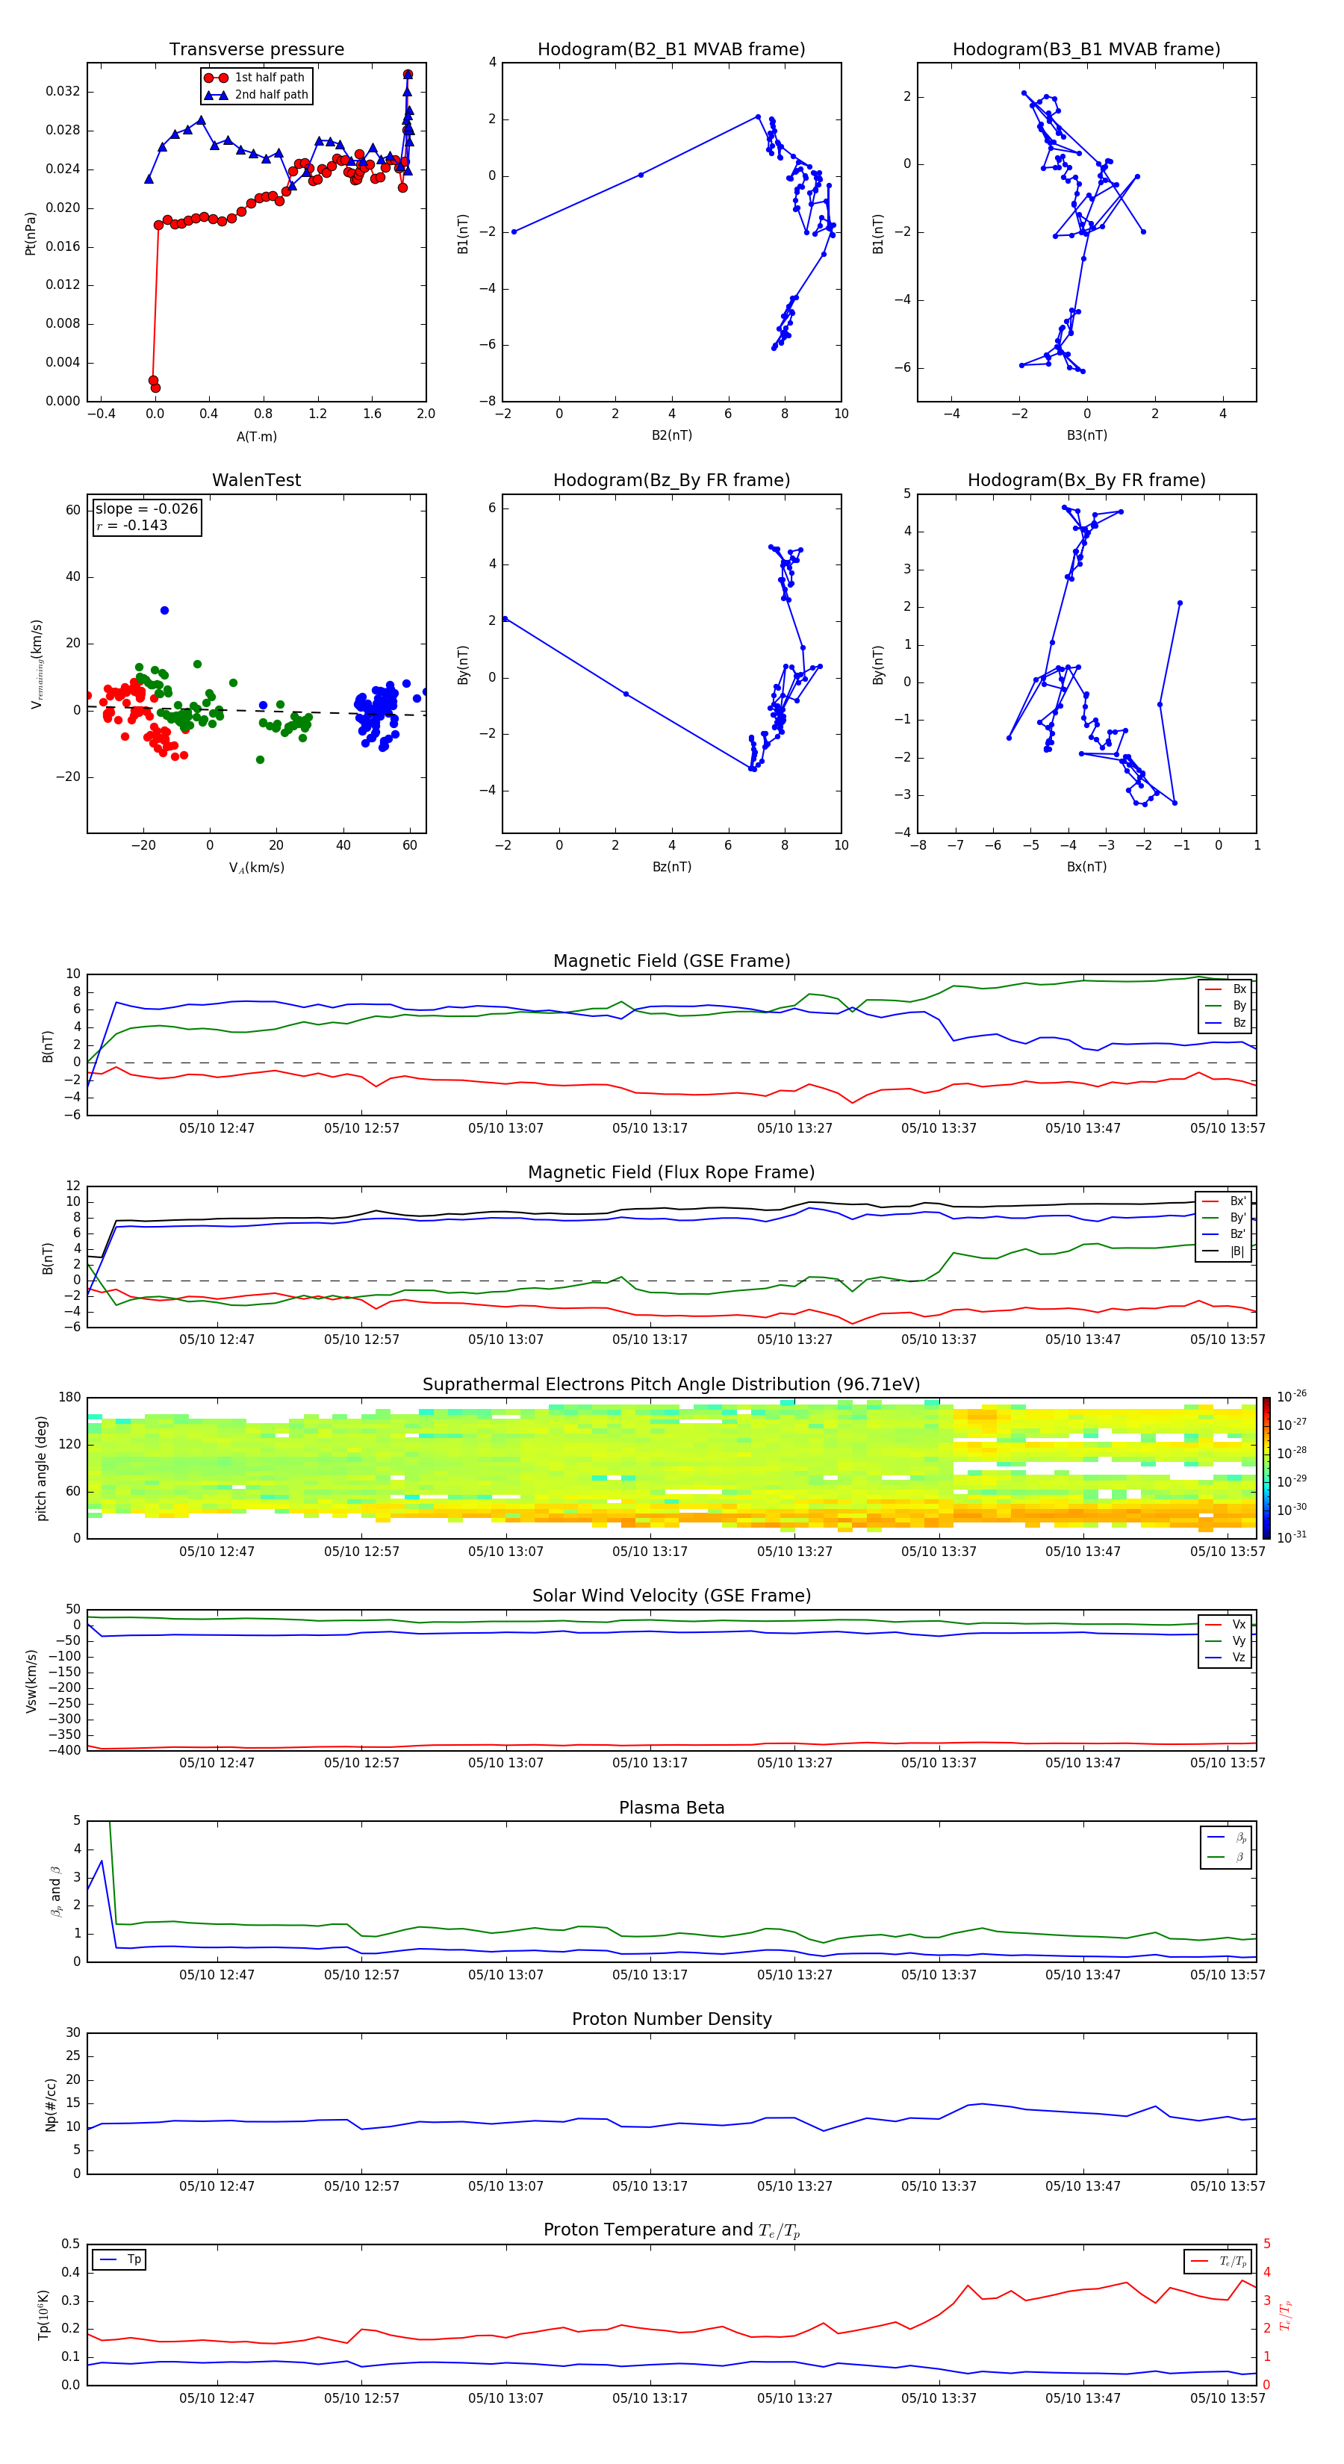Click the "Tp(10^6K)" axis label
This screenshot has width=1344, height=2464.
point(43,2315)
